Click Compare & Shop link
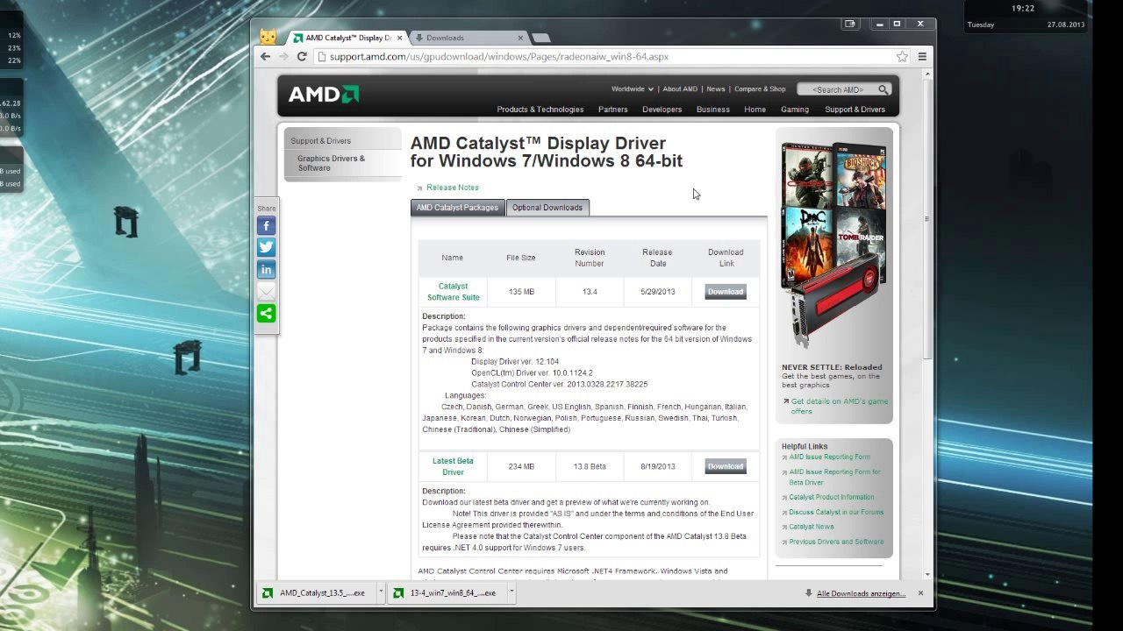Viewport: 1123px width, 631px height. coord(760,89)
